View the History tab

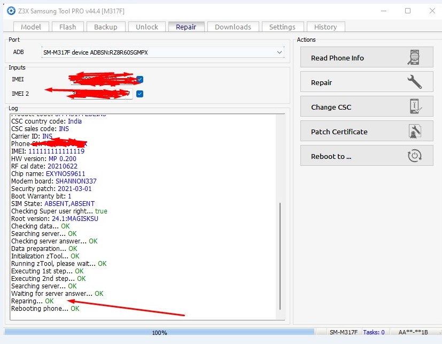coord(325,27)
